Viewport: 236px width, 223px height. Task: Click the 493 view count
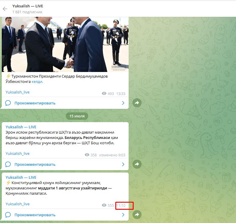coord(111,94)
